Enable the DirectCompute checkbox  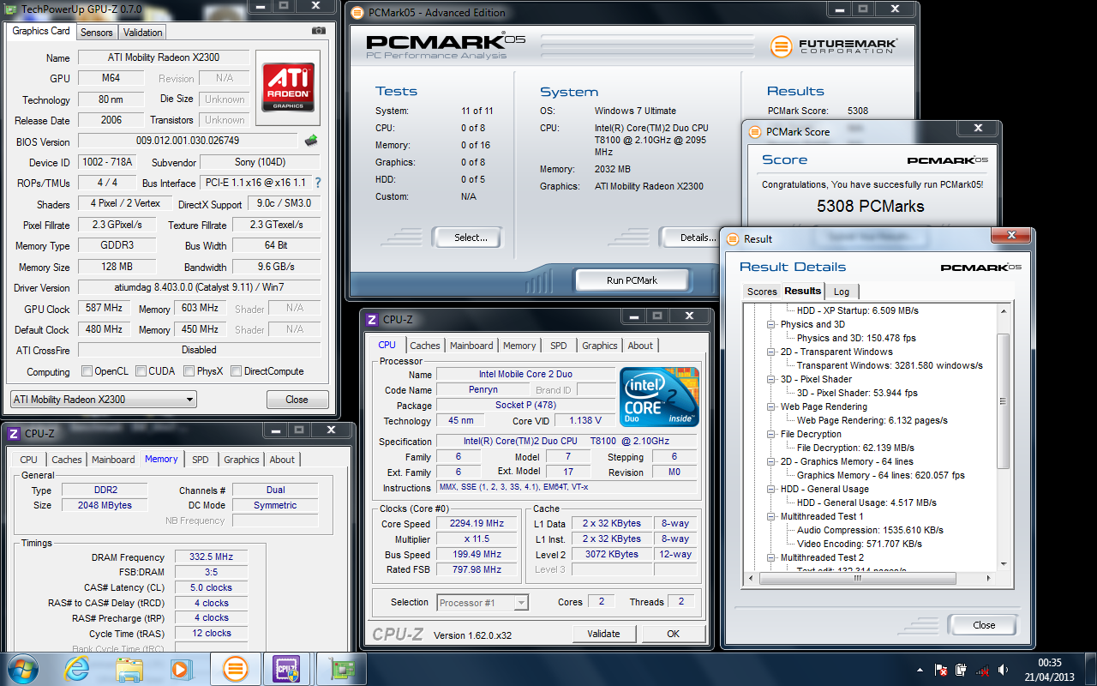tap(236, 371)
